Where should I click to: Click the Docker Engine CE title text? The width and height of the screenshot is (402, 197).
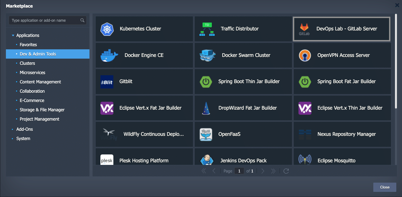(144, 55)
